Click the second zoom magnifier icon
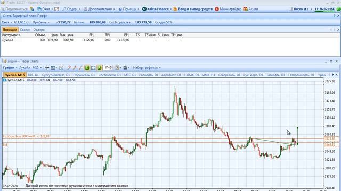 (75, 68)
